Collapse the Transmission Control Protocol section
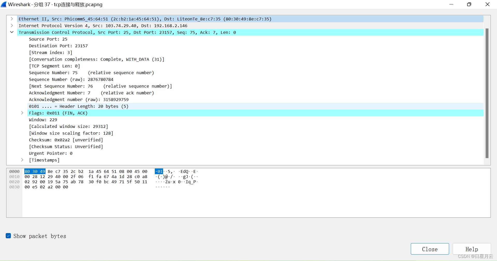497x261 pixels. pyautogui.click(x=12, y=32)
